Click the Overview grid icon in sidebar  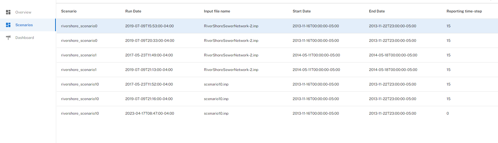[8, 12]
